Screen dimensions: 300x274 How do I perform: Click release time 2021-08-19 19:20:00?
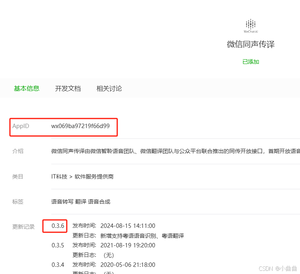tap(128, 245)
